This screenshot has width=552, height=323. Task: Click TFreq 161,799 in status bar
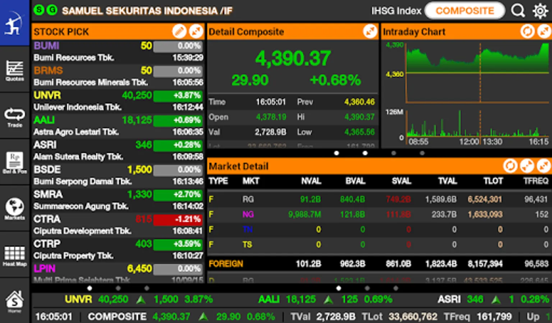(477, 317)
